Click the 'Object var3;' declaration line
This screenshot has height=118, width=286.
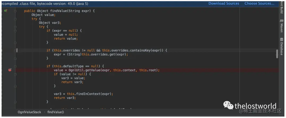[x=50, y=23]
